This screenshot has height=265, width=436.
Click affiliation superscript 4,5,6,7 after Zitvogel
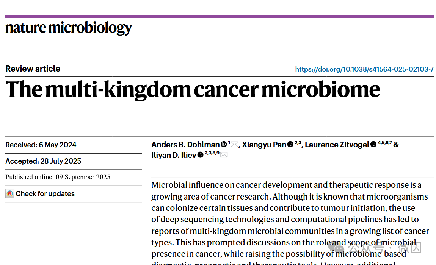point(385,143)
